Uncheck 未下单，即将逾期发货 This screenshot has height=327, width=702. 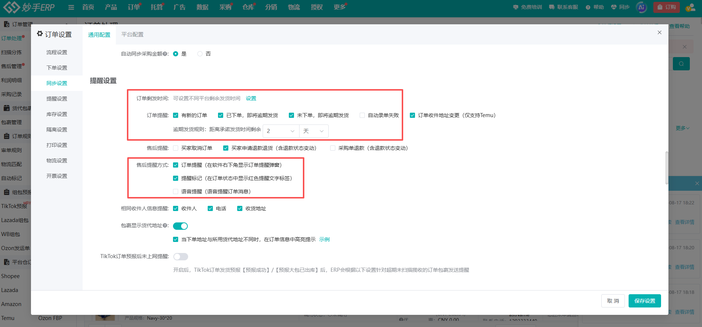(x=291, y=115)
